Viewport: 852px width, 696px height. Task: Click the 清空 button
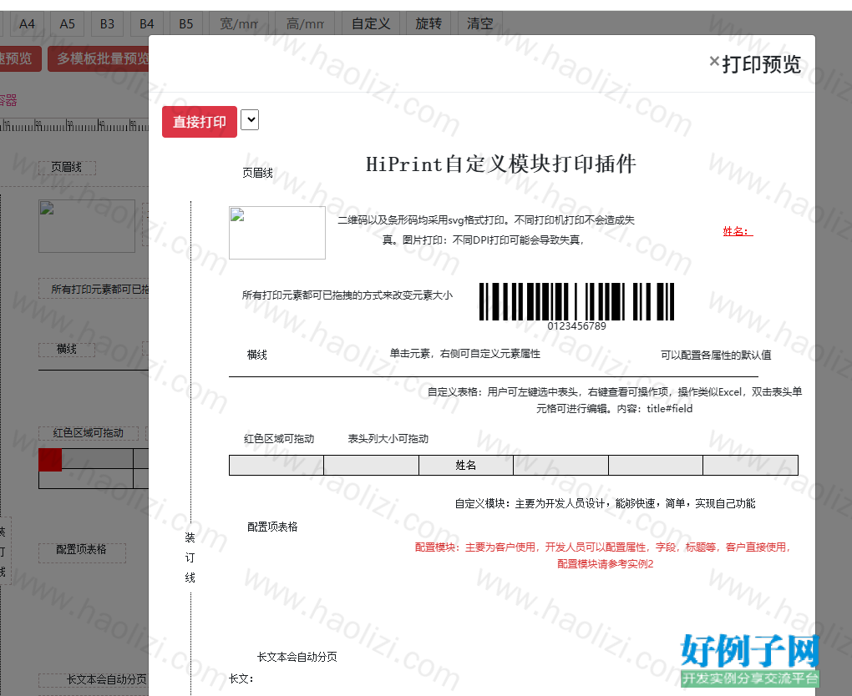coord(479,24)
